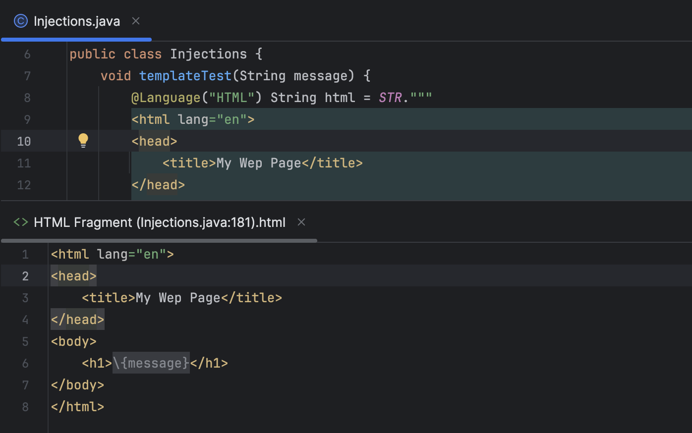Viewport: 692px width, 433px height.
Task: Select the templateTest method name
Action: 185,75
